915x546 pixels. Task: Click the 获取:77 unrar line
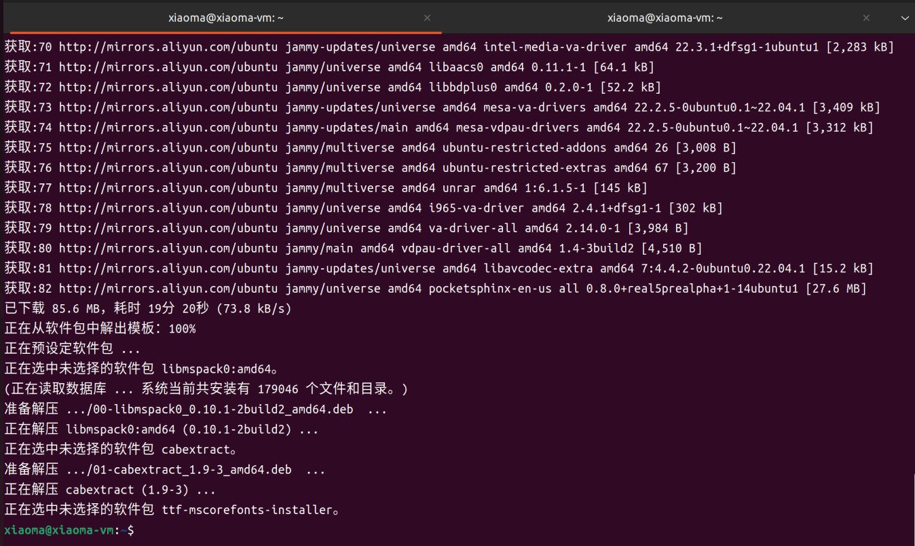(x=326, y=187)
